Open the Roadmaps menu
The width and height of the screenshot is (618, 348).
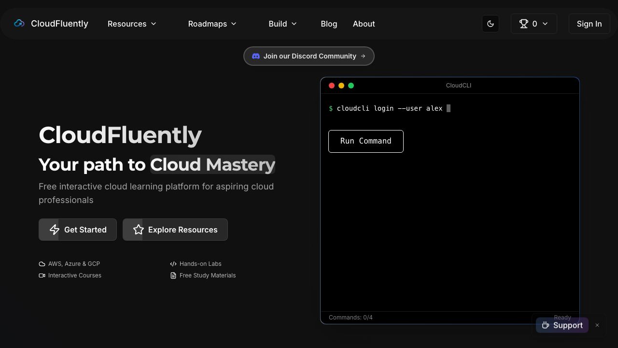click(212, 24)
